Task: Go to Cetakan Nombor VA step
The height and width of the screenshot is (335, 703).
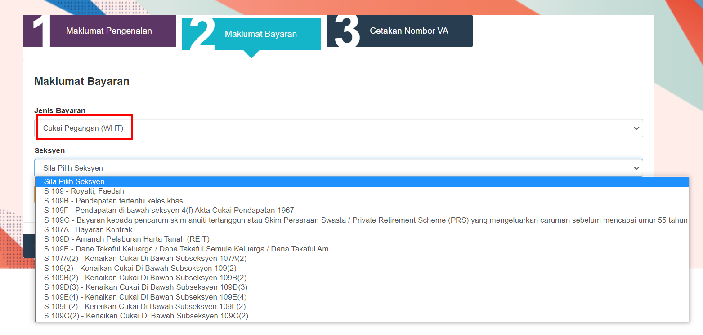Action: pos(408,31)
